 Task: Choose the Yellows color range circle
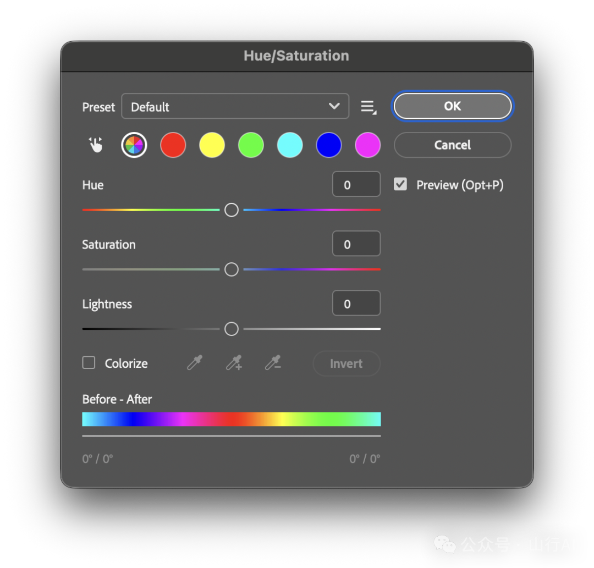tap(212, 145)
